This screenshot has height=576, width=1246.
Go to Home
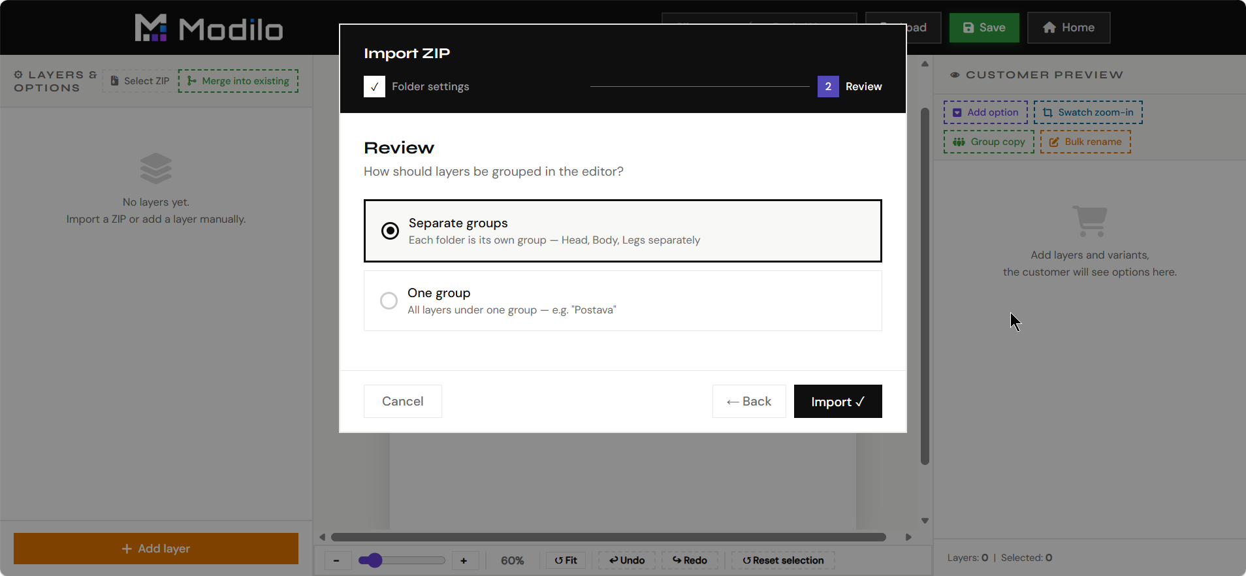click(1068, 27)
